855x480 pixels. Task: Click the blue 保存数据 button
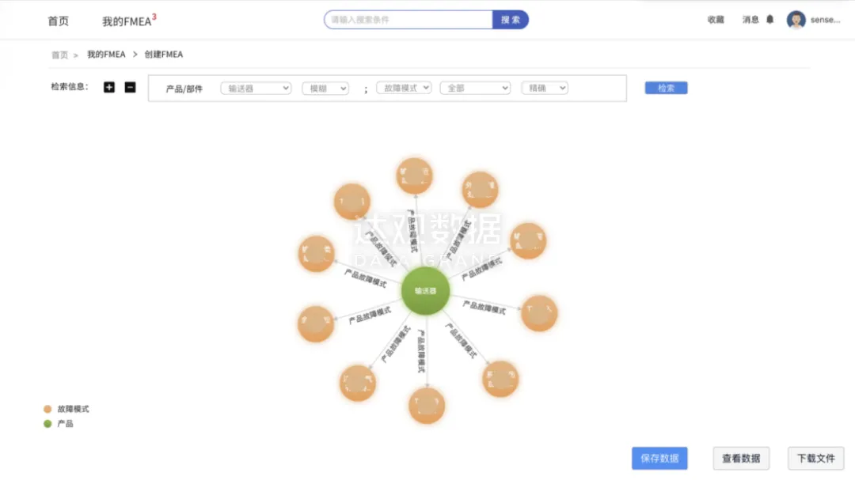tap(659, 458)
